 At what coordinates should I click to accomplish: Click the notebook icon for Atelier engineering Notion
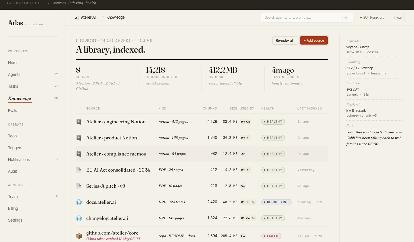click(79, 122)
